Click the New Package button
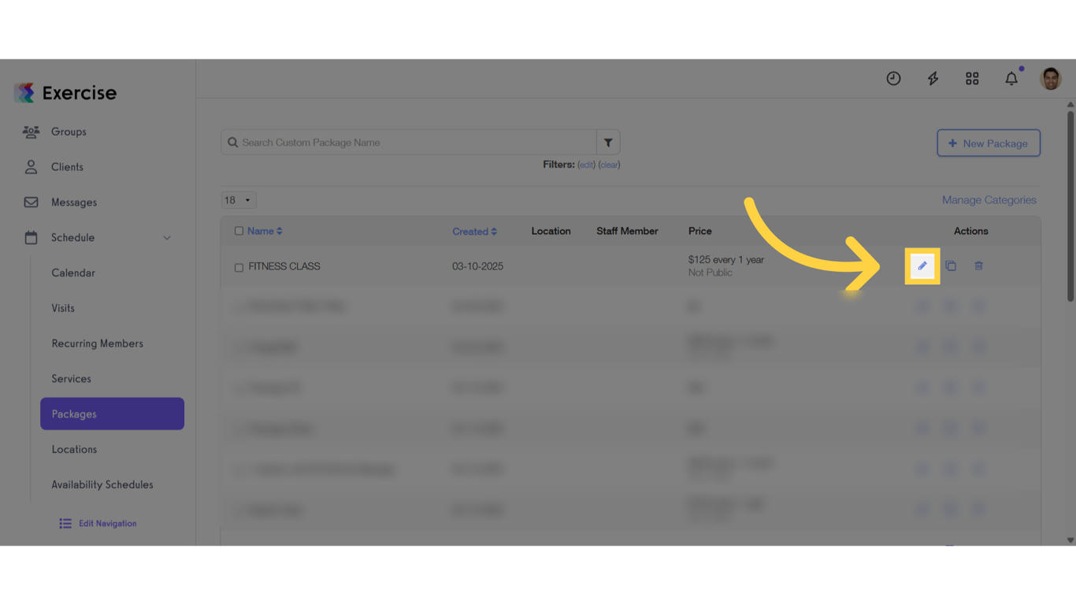The height and width of the screenshot is (605, 1076). pyautogui.click(x=989, y=143)
